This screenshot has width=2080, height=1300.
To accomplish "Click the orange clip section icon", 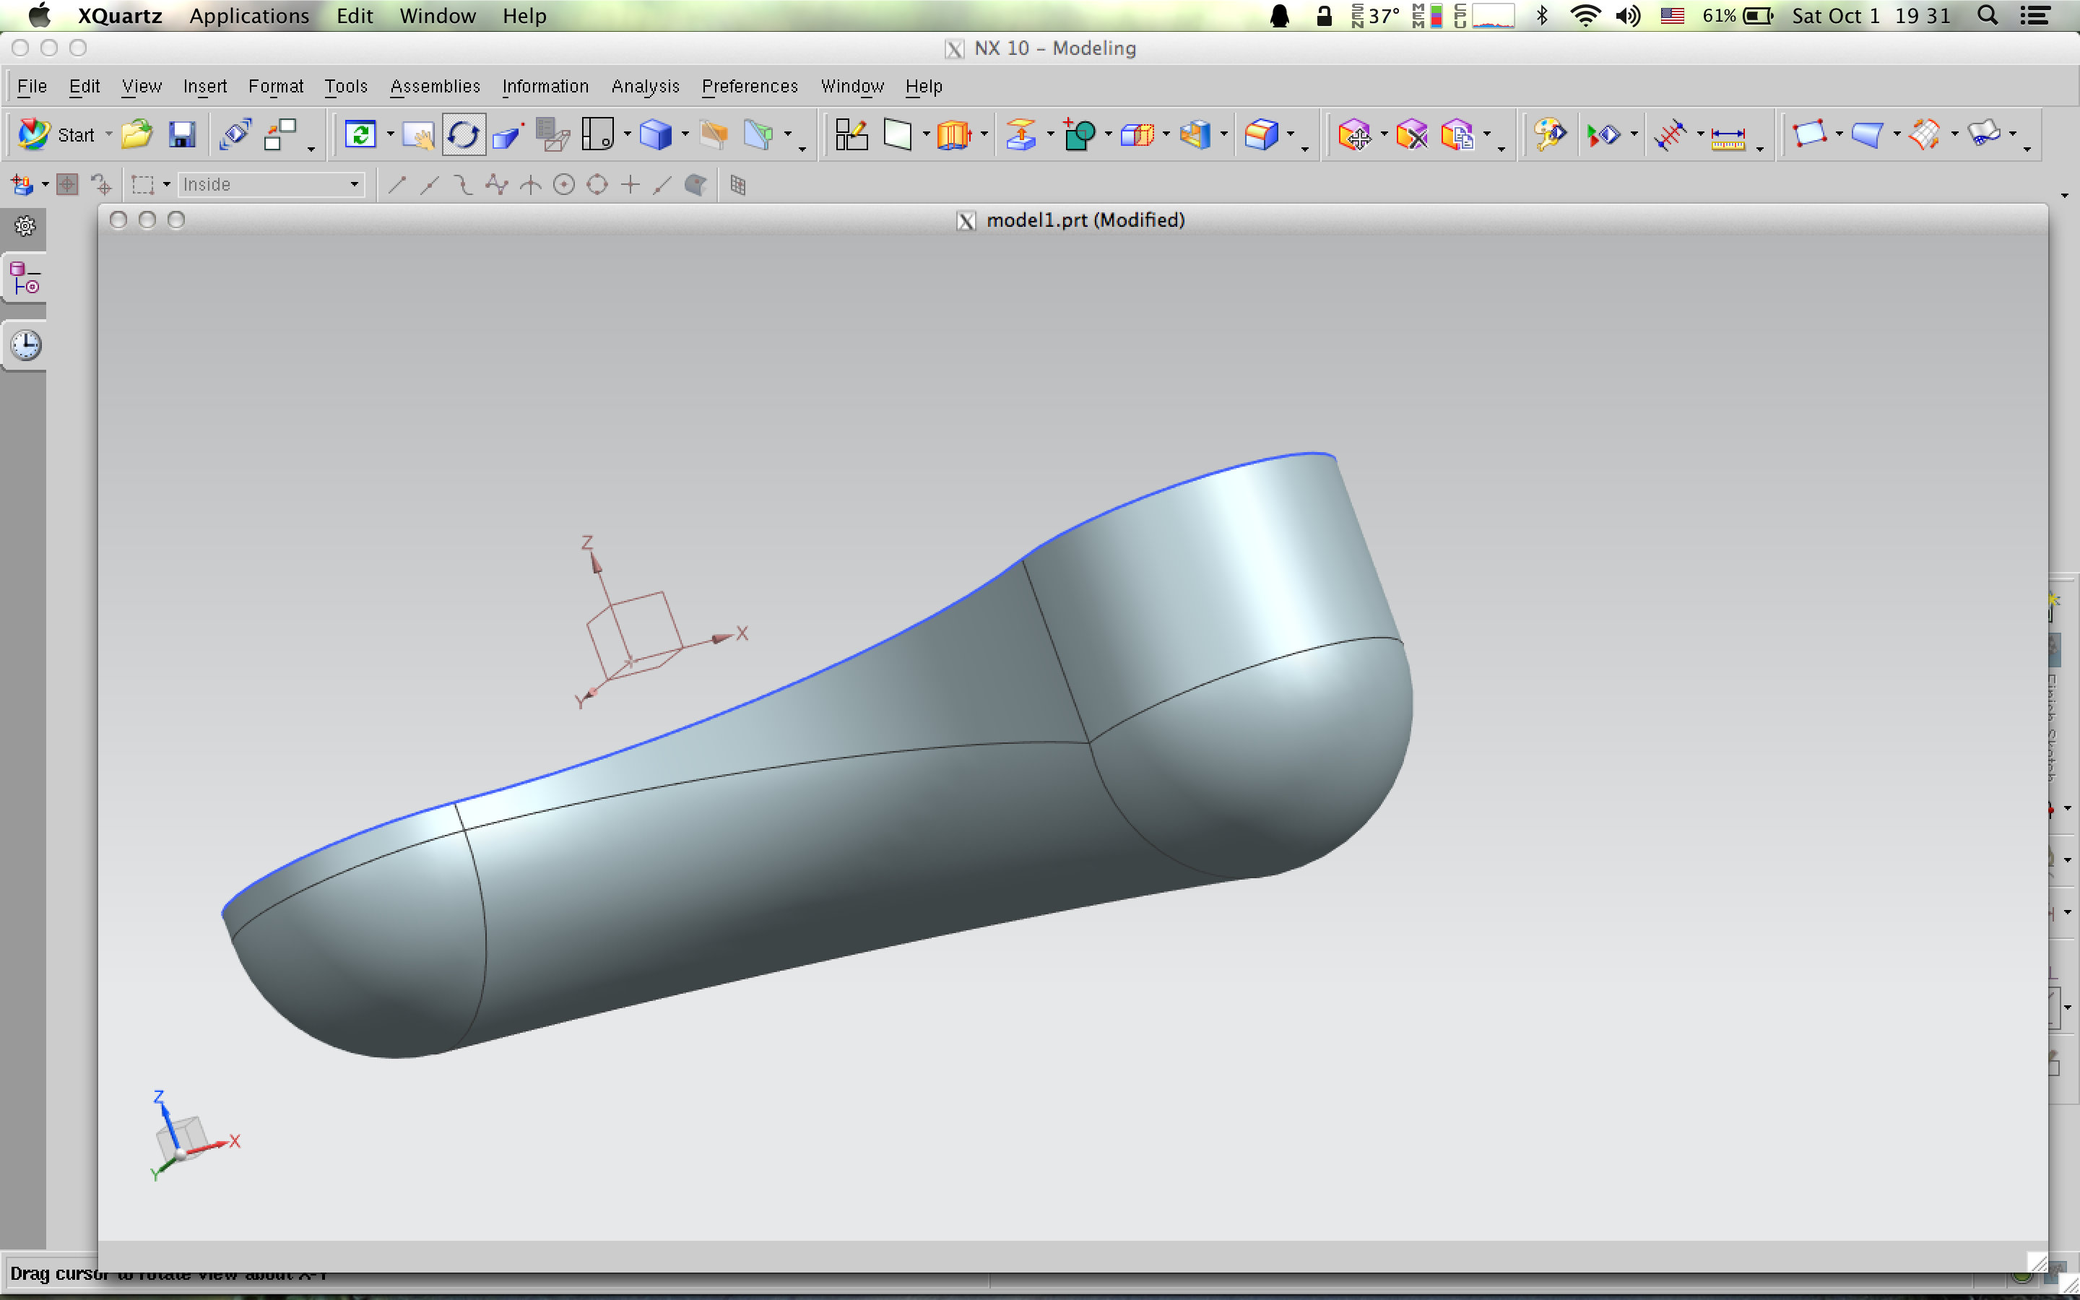I will tap(714, 135).
